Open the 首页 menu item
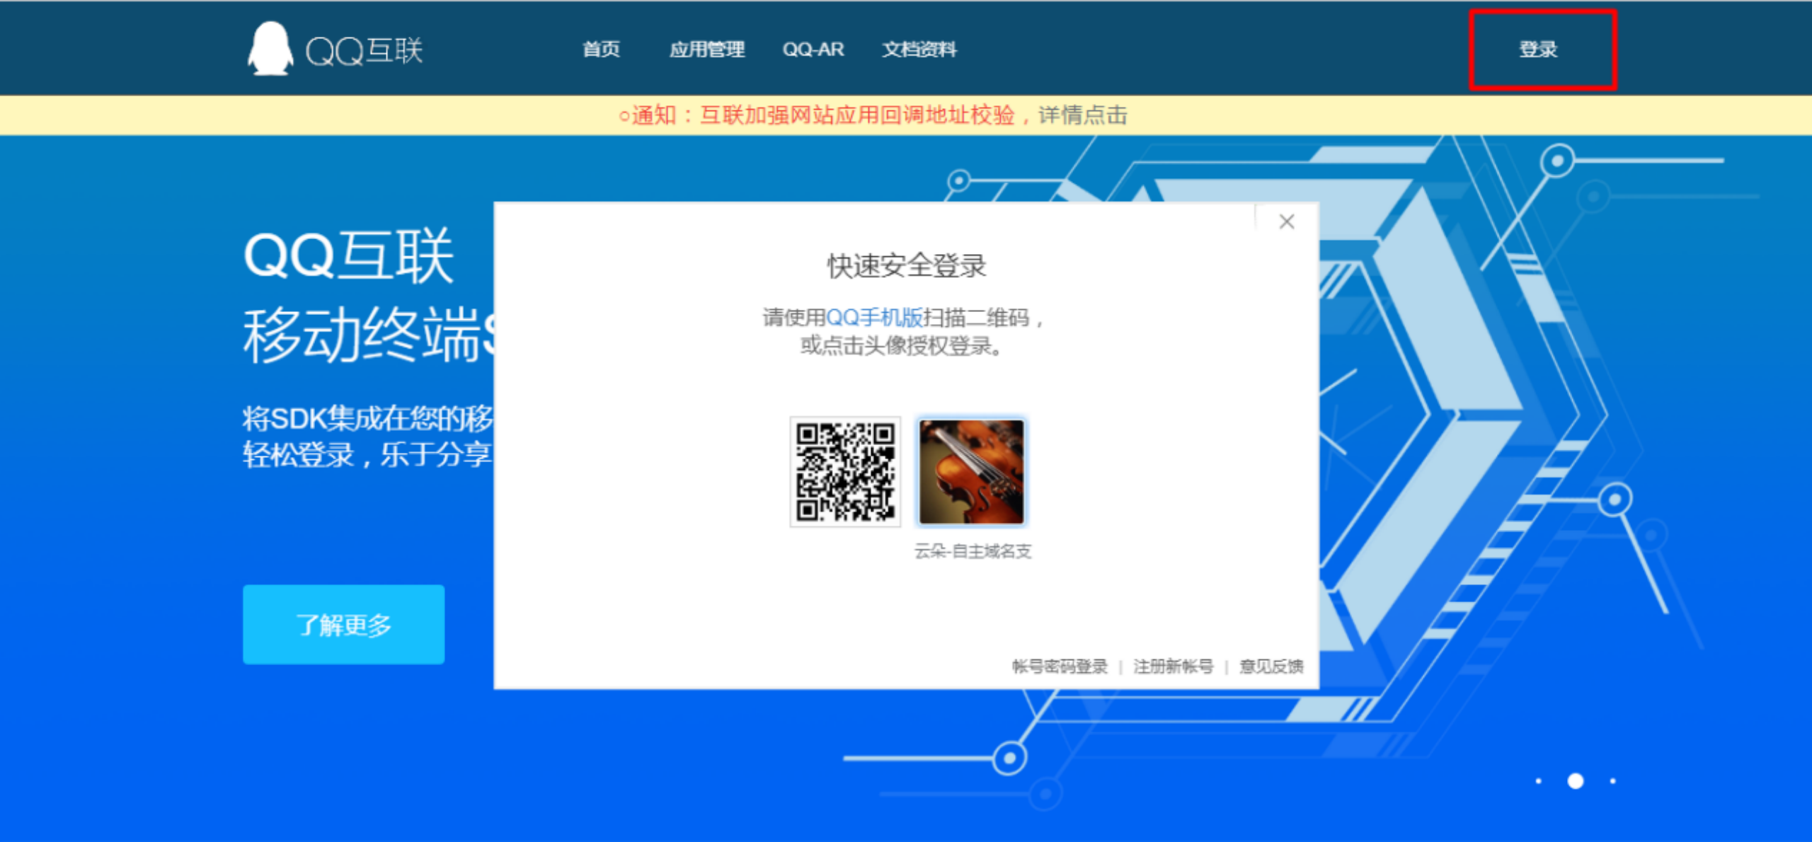The height and width of the screenshot is (842, 1812). 600,50
